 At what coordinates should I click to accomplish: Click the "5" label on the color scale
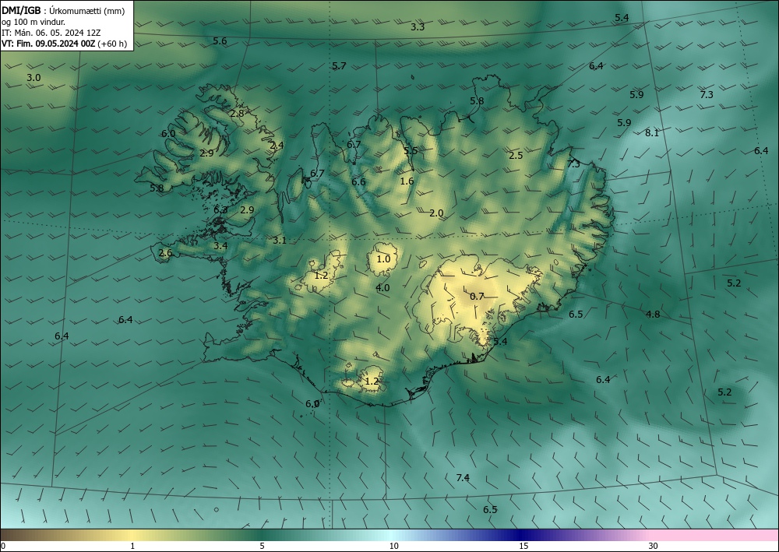[262, 546]
